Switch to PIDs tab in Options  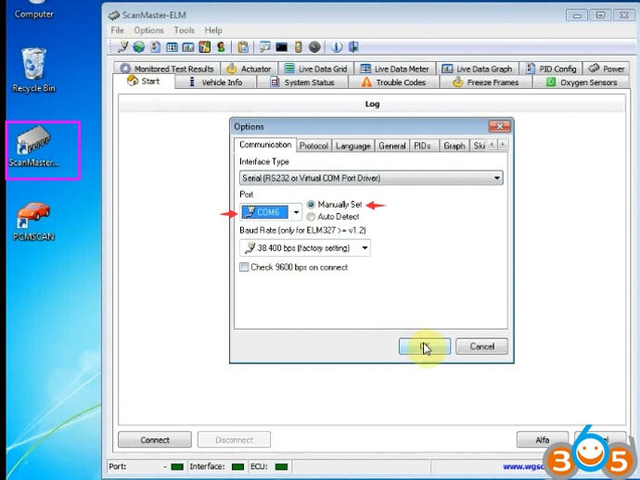(422, 146)
